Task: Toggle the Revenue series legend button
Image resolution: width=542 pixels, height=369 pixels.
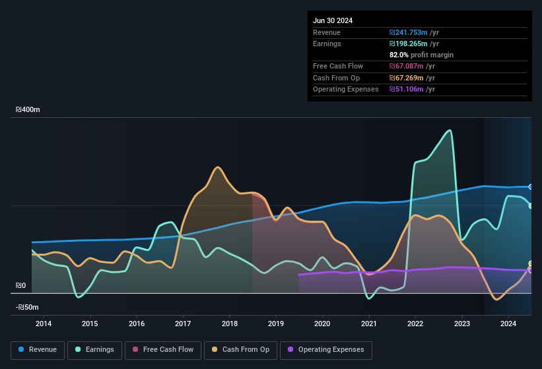Action: 38,350
